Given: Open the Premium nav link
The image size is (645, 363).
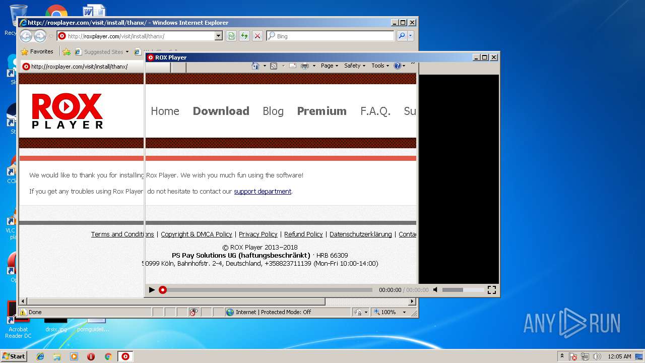Looking at the screenshot, I should pyautogui.click(x=321, y=111).
